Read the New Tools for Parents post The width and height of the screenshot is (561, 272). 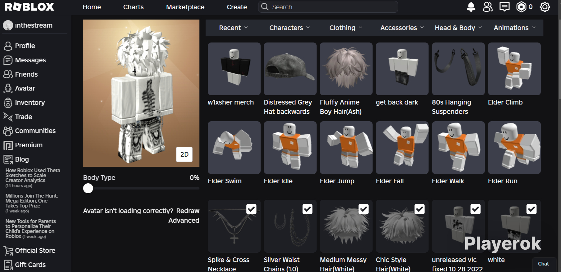(30, 229)
